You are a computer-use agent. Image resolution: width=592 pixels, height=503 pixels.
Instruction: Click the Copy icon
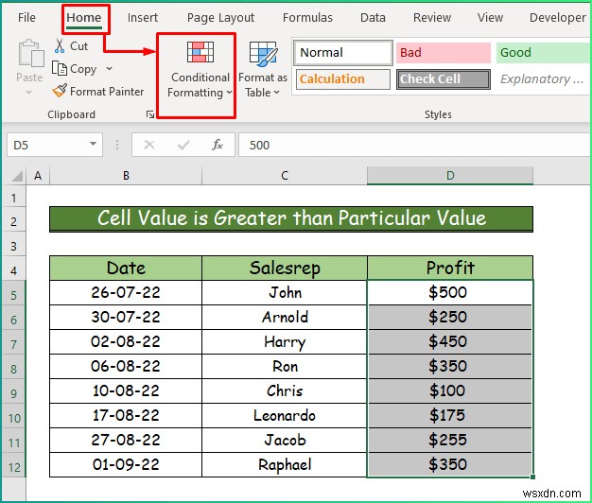coord(60,68)
